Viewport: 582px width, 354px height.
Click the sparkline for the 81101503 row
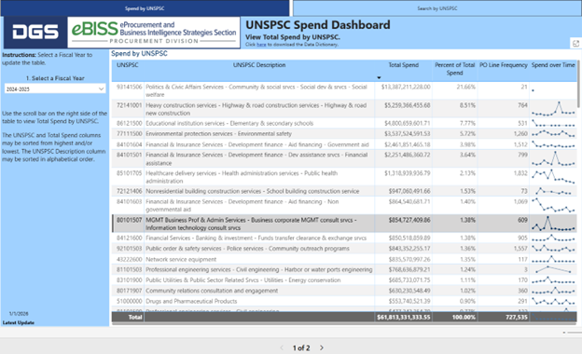553,269
